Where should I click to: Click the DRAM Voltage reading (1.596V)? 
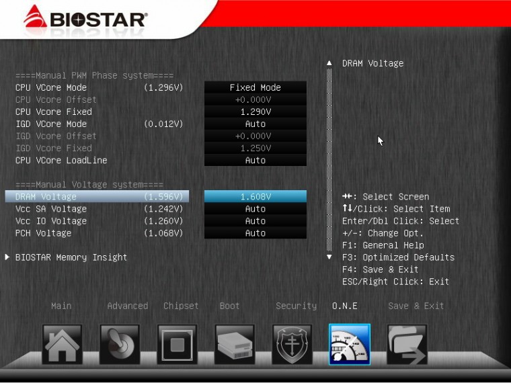point(163,196)
